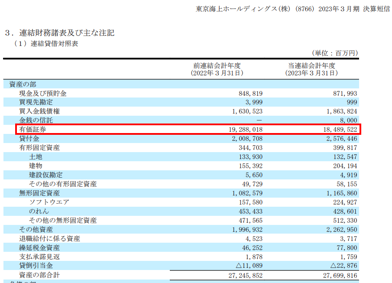Select the value 77,800
The width and height of the screenshot is (392, 283).
[347, 248]
